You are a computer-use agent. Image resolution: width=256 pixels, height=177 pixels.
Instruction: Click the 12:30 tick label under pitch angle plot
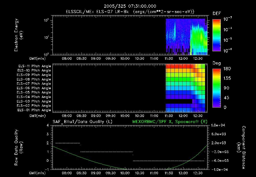click(x=198, y=116)
